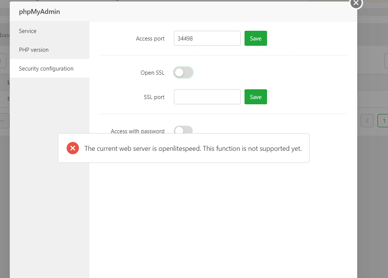Click the Open SSL label
Screen dimensions: 388x278
tap(152, 73)
